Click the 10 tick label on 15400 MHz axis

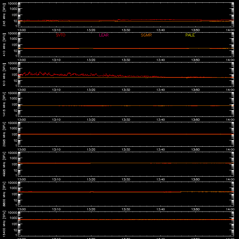pos(15,230)
